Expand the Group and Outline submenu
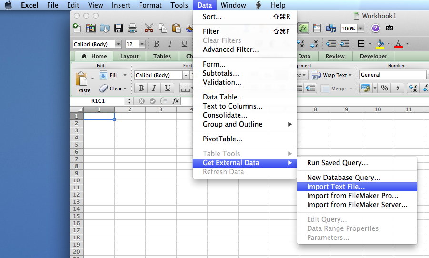The image size is (429, 258). (x=245, y=124)
